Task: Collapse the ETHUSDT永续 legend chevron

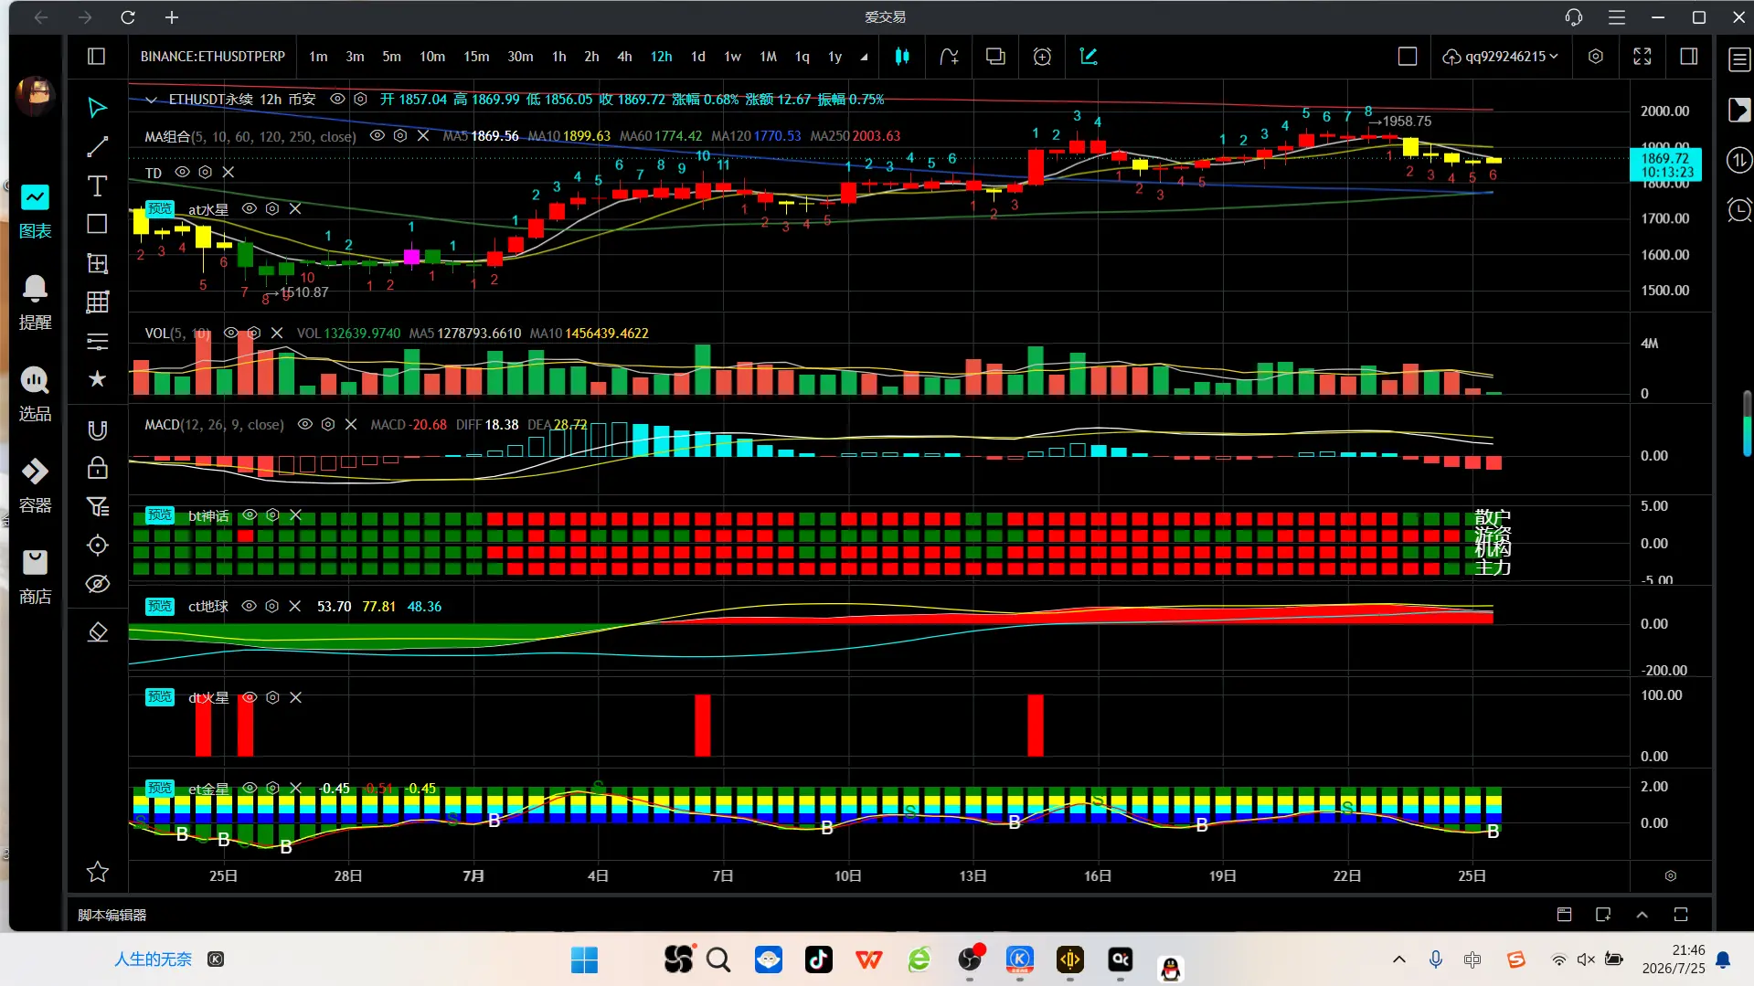Action: [x=151, y=99]
